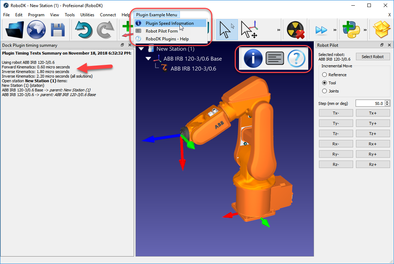Click the ABB IRB 120 robot tree icon

pos(164,68)
